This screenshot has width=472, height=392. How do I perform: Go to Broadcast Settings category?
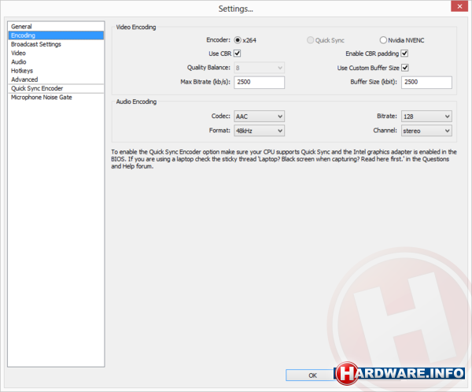coord(56,44)
